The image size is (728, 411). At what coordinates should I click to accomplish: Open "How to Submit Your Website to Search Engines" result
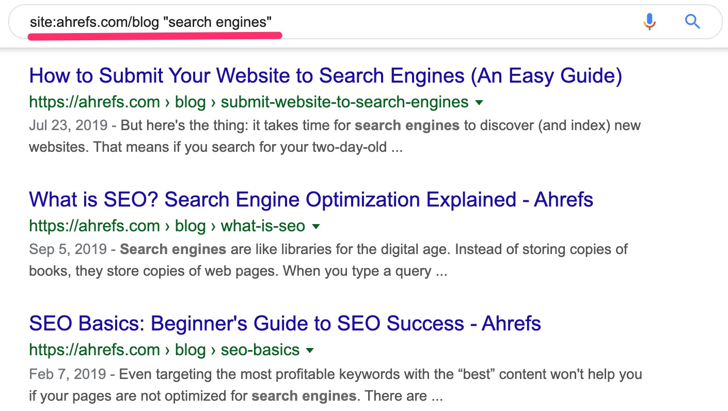click(x=326, y=76)
